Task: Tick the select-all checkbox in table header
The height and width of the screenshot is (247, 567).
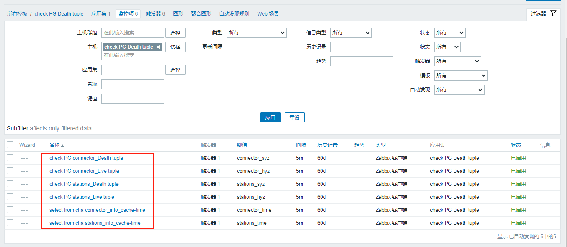Action: (10, 145)
